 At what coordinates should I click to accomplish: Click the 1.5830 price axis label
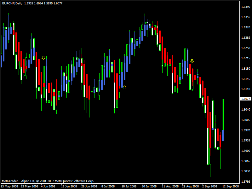pyautogui.click(x=246, y=171)
